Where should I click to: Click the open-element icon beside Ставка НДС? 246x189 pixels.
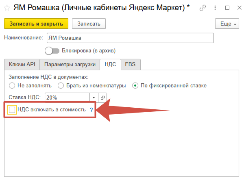(x=102, y=98)
